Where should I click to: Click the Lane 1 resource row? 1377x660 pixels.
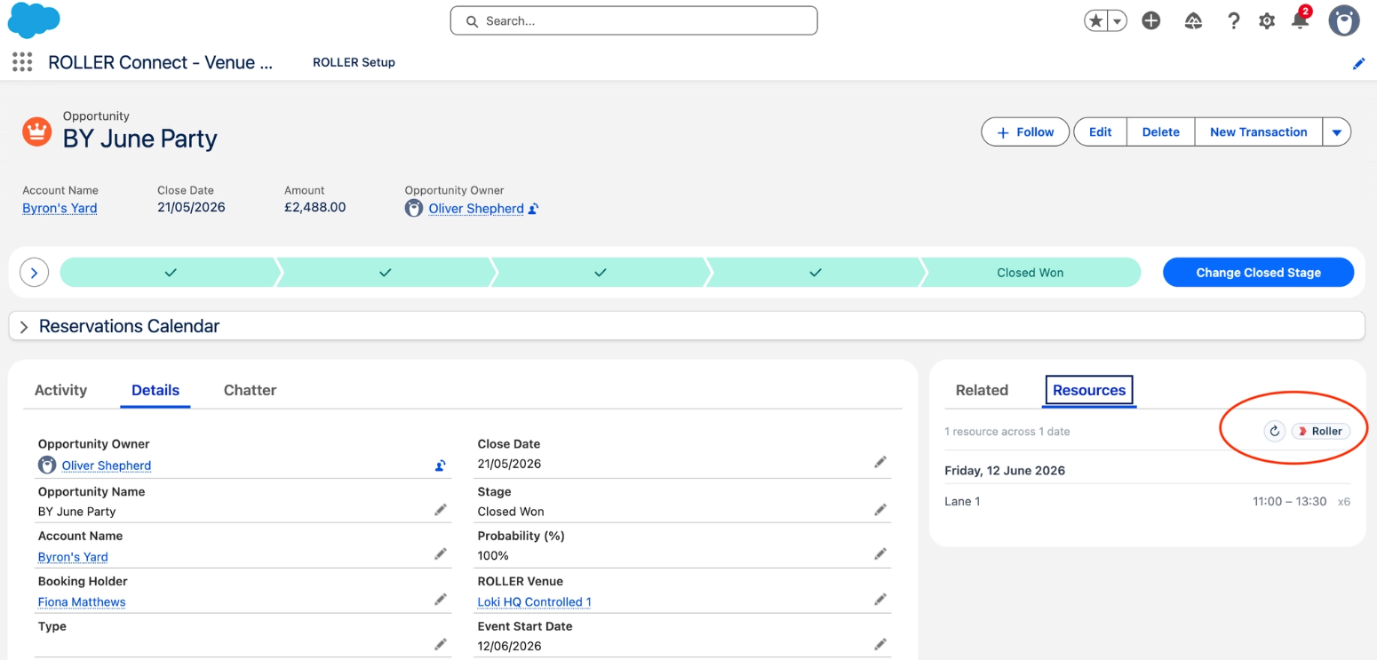(x=1147, y=502)
